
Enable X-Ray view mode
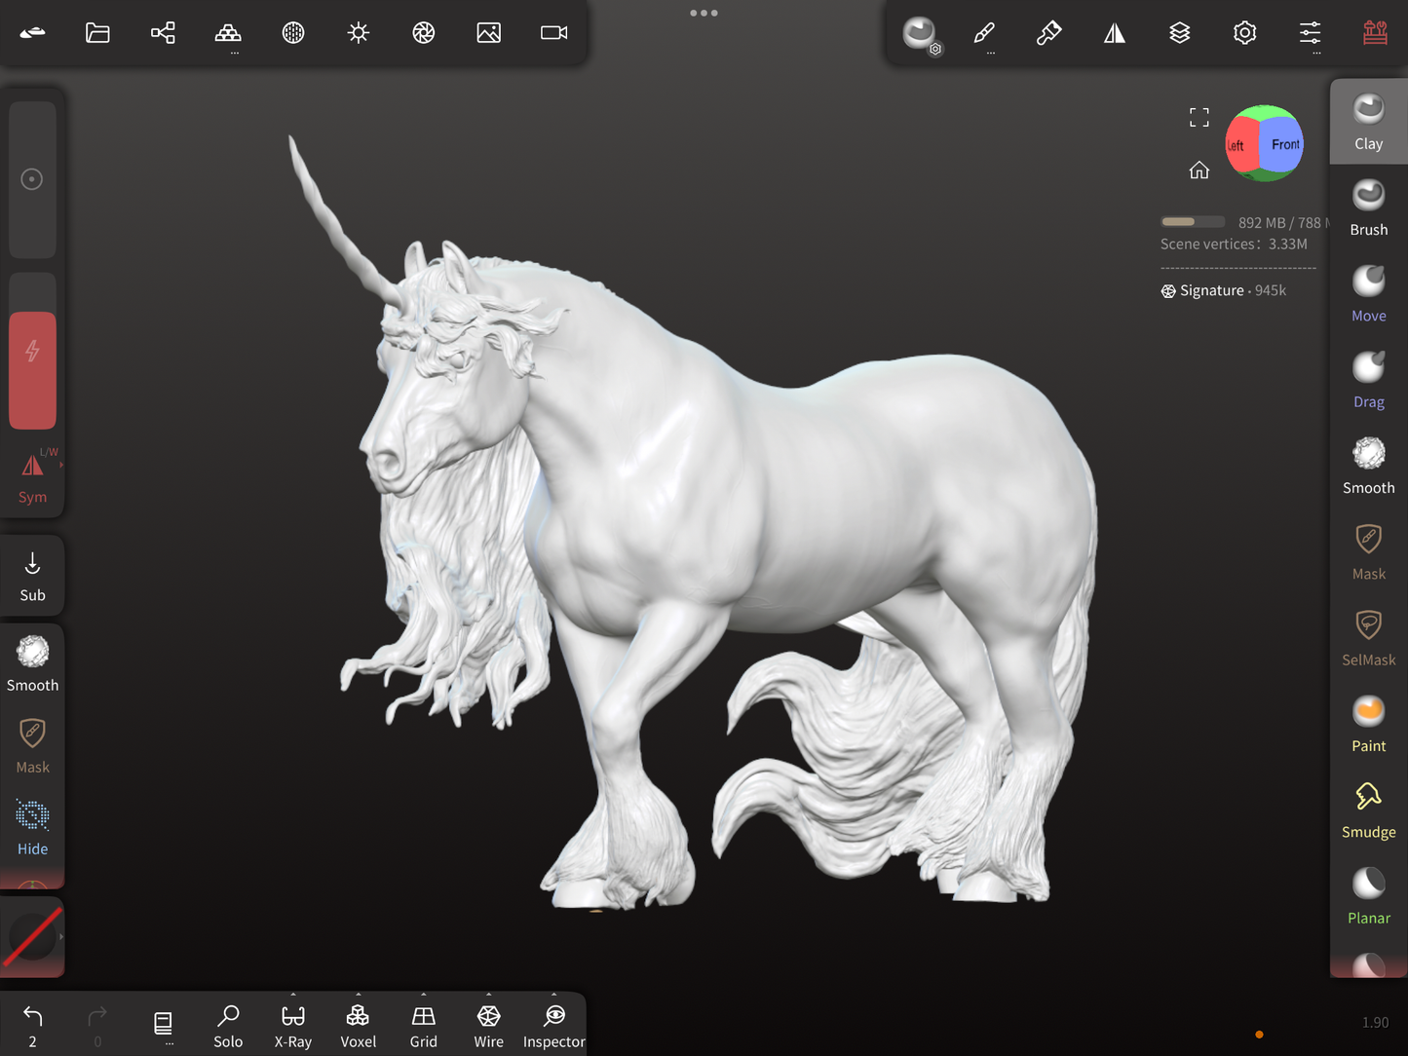[x=293, y=1026]
